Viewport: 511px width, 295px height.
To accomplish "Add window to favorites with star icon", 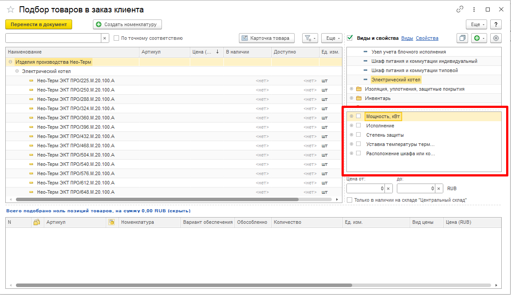I will [x=11, y=10].
